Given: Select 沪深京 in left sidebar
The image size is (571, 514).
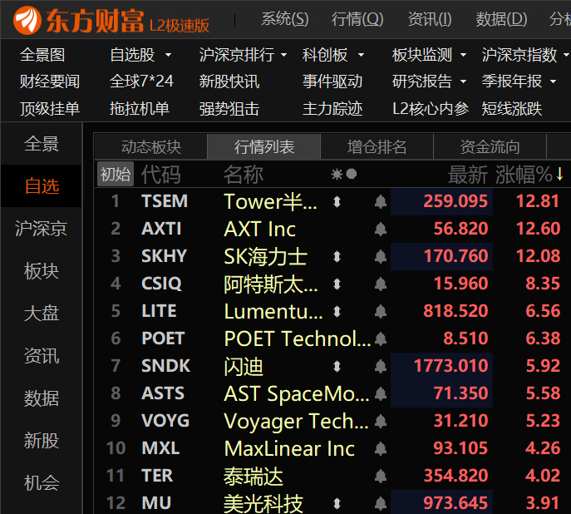Looking at the screenshot, I should [x=42, y=229].
